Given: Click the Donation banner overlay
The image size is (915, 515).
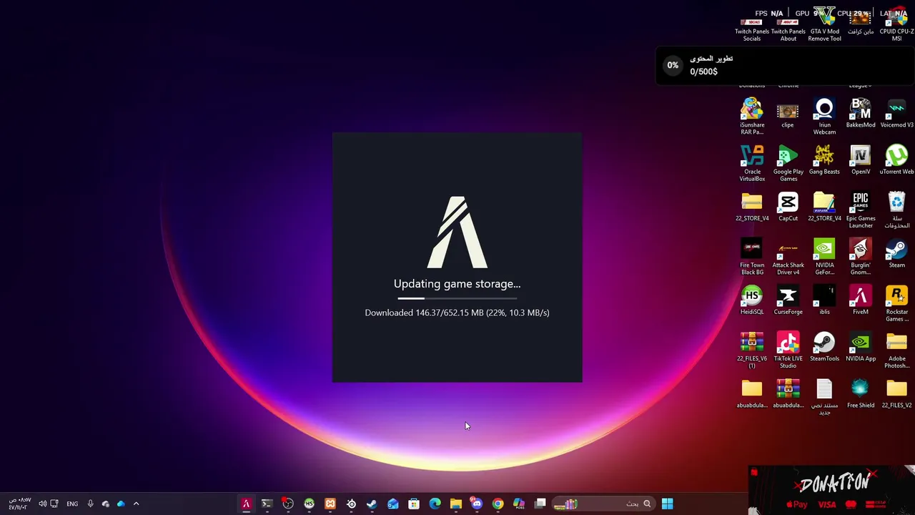Looking at the screenshot, I should (x=832, y=490).
